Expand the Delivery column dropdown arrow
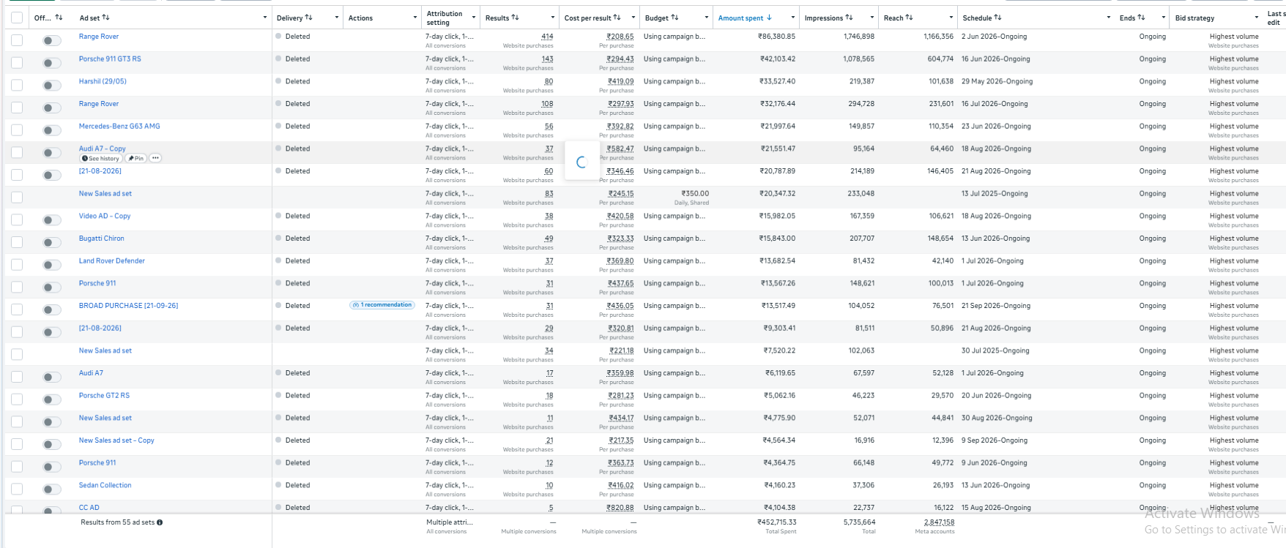 pos(336,18)
